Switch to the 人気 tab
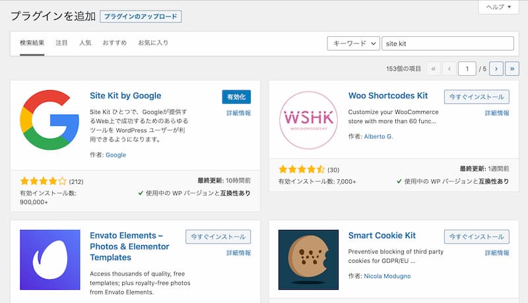 [x=85, y=43]
